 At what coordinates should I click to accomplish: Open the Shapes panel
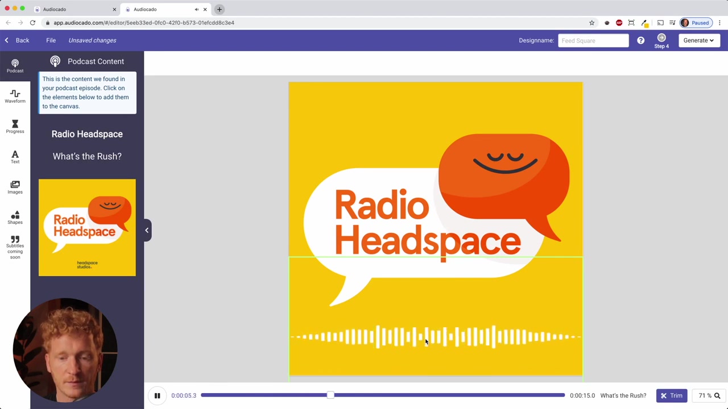(15, 218)
